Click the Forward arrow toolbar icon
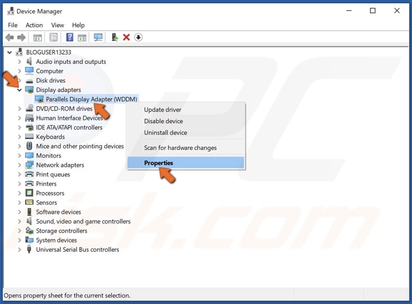Viewport: 412px width, 304px height. (x=21, y=38)
